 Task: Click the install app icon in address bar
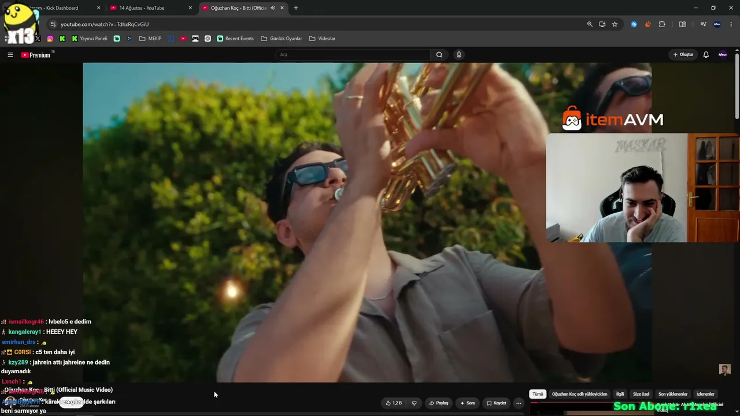(x=602, y=24)
